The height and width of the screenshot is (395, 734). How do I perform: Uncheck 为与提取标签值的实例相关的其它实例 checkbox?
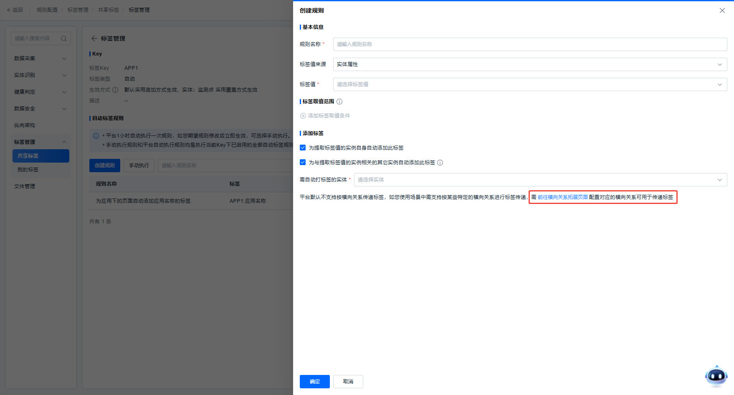pyautogui.click(x=303, y=162)
